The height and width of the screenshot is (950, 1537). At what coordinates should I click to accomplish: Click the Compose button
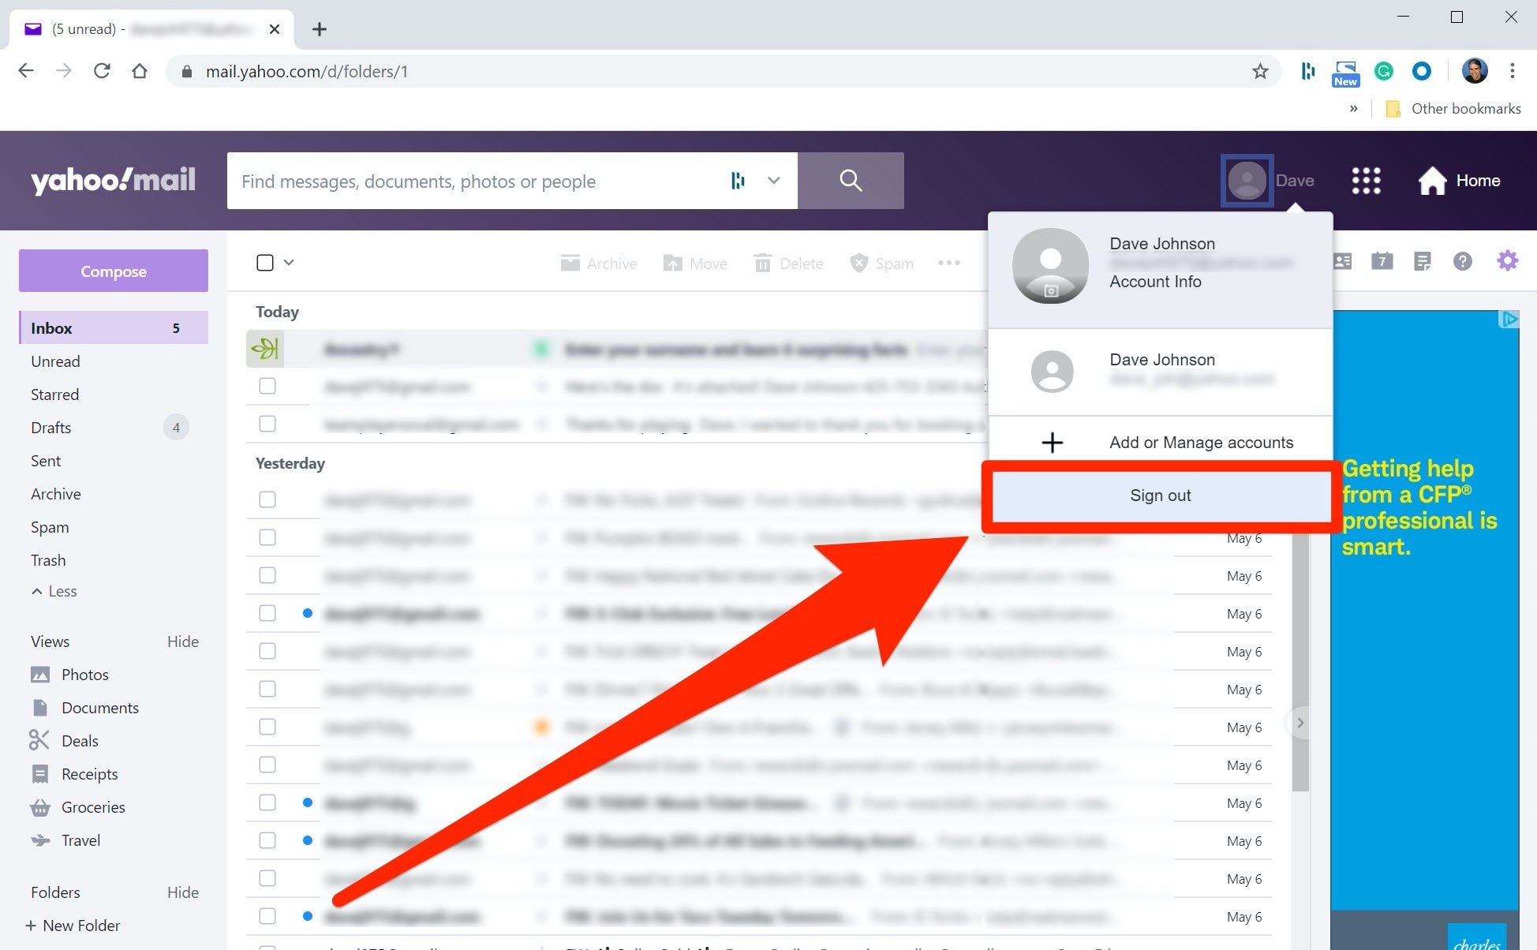(x=113, y=270)
